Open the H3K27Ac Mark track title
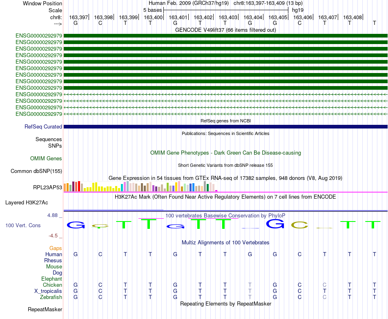The image size is (388, 319). 225,197
